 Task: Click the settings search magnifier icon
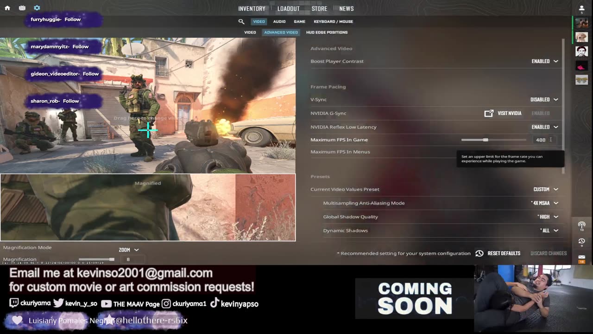coord(241,21)
